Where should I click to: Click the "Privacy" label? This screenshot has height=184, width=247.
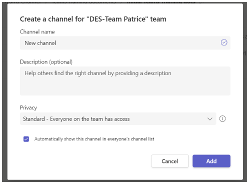pyautogui.click(x=28, y=107)
